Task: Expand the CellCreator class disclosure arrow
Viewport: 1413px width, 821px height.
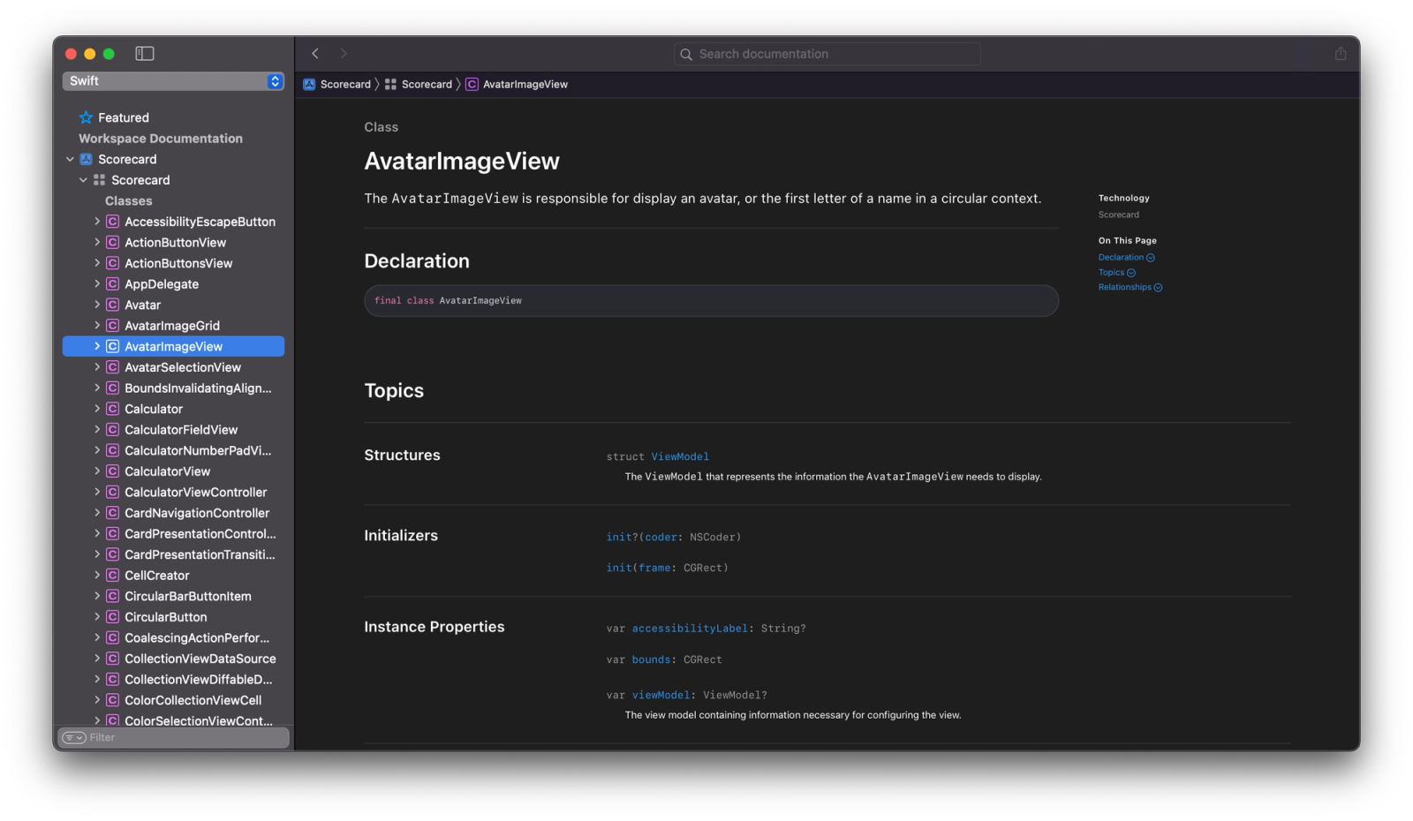Action: 97,576
